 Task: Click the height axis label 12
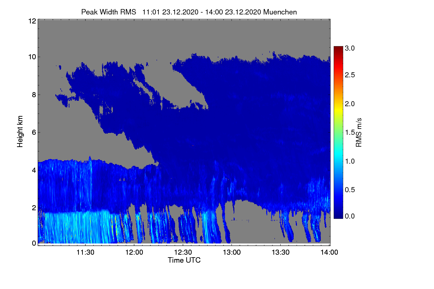pos(31,21)
